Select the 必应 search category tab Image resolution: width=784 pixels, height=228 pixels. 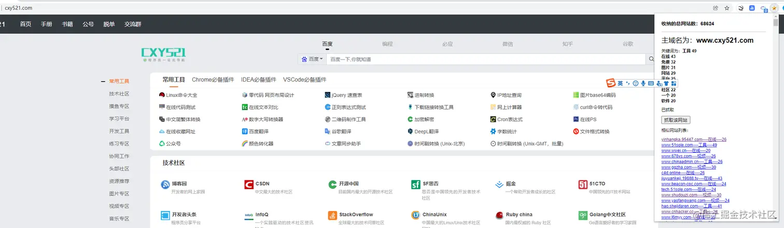(x=447, y=44)
